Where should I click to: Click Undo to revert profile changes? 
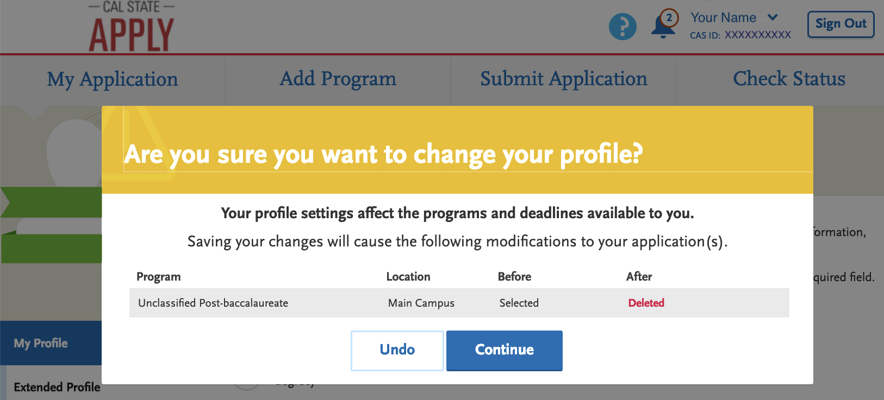(396, 350)
